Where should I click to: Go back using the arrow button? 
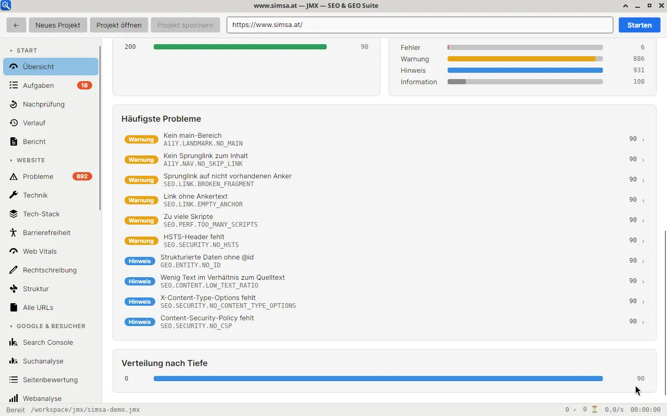tap(16, 25)
